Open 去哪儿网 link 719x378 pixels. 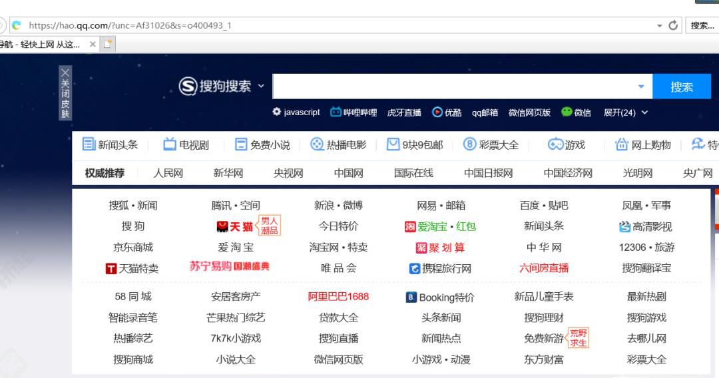pos(646,339)
